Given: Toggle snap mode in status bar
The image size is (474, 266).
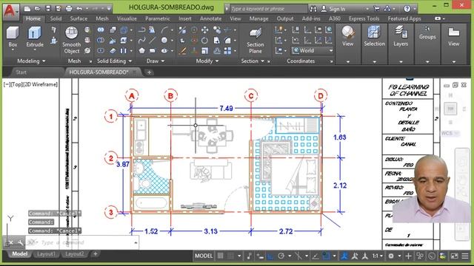Looking at the screenshot, I should (230, 256).
